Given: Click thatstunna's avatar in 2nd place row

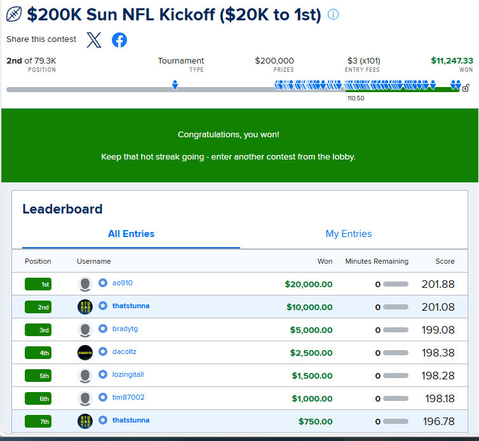Looking at the screenshot, I should [85, 307].
